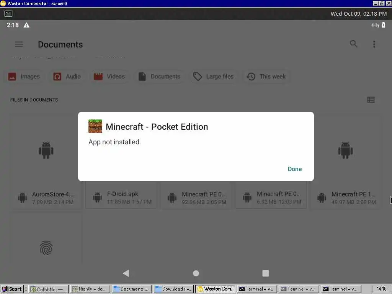Click the Android icon above Minecraft PE 1

pos(346,150)
